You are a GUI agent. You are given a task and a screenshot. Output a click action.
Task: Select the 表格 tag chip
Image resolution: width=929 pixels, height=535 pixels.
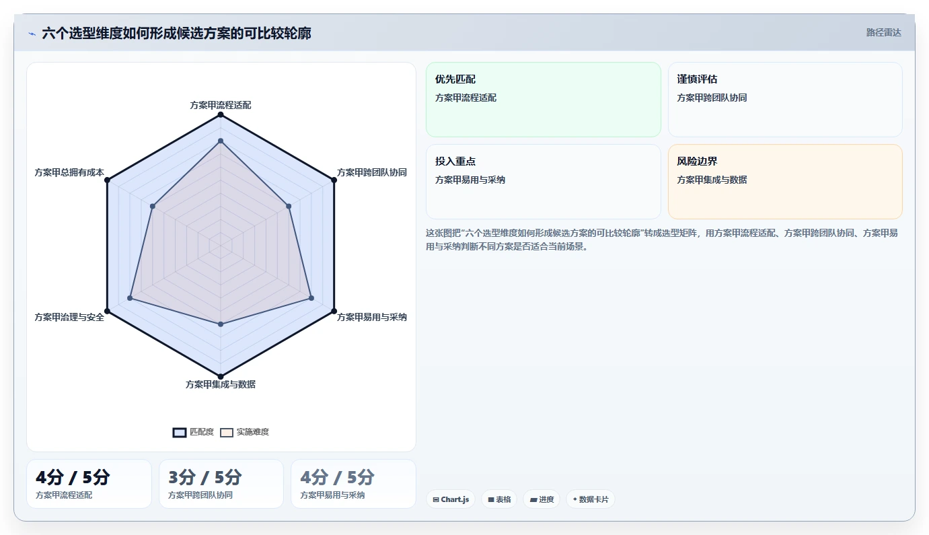499,499
